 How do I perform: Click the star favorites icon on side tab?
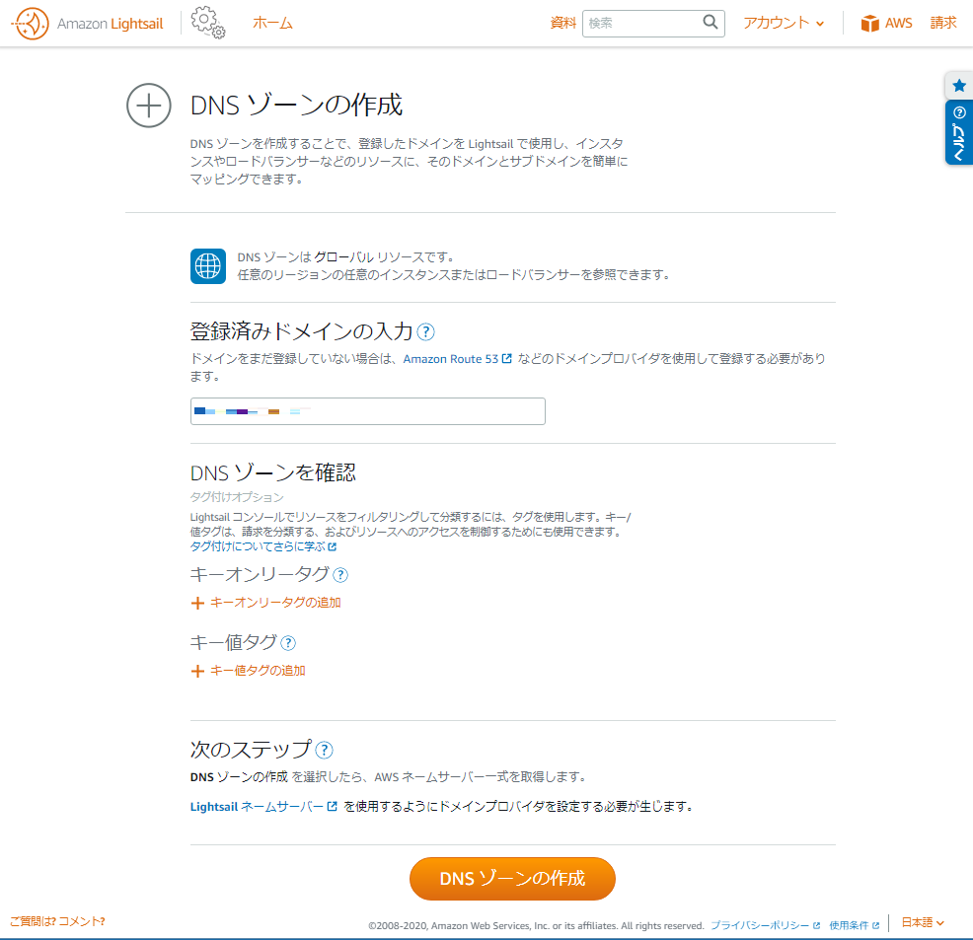pyautogui.click(x=959, y=86)
